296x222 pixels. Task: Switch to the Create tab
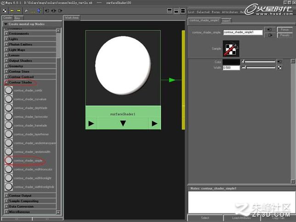(7, 18)
